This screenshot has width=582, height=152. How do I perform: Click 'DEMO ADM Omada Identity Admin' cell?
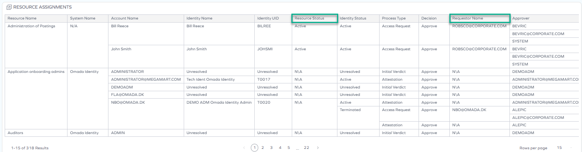pos(219,103)
